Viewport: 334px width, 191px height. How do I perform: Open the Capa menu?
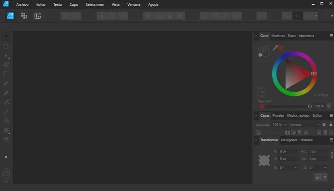[74, 4]
